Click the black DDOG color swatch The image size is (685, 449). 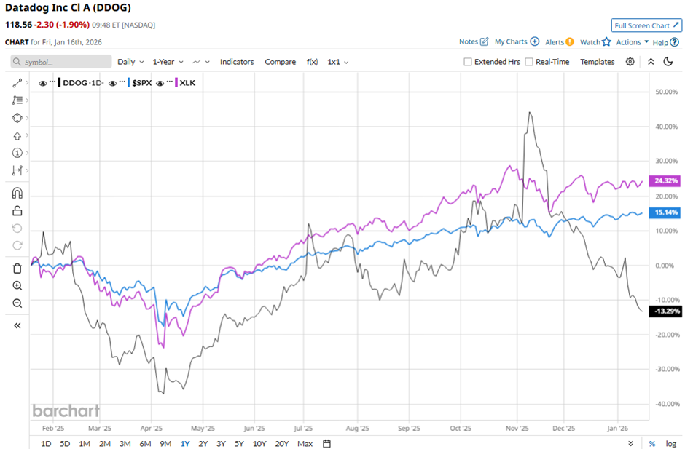click(60, 82)
